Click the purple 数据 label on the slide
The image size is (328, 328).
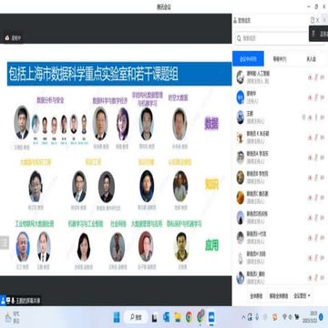tap(211, 124)
